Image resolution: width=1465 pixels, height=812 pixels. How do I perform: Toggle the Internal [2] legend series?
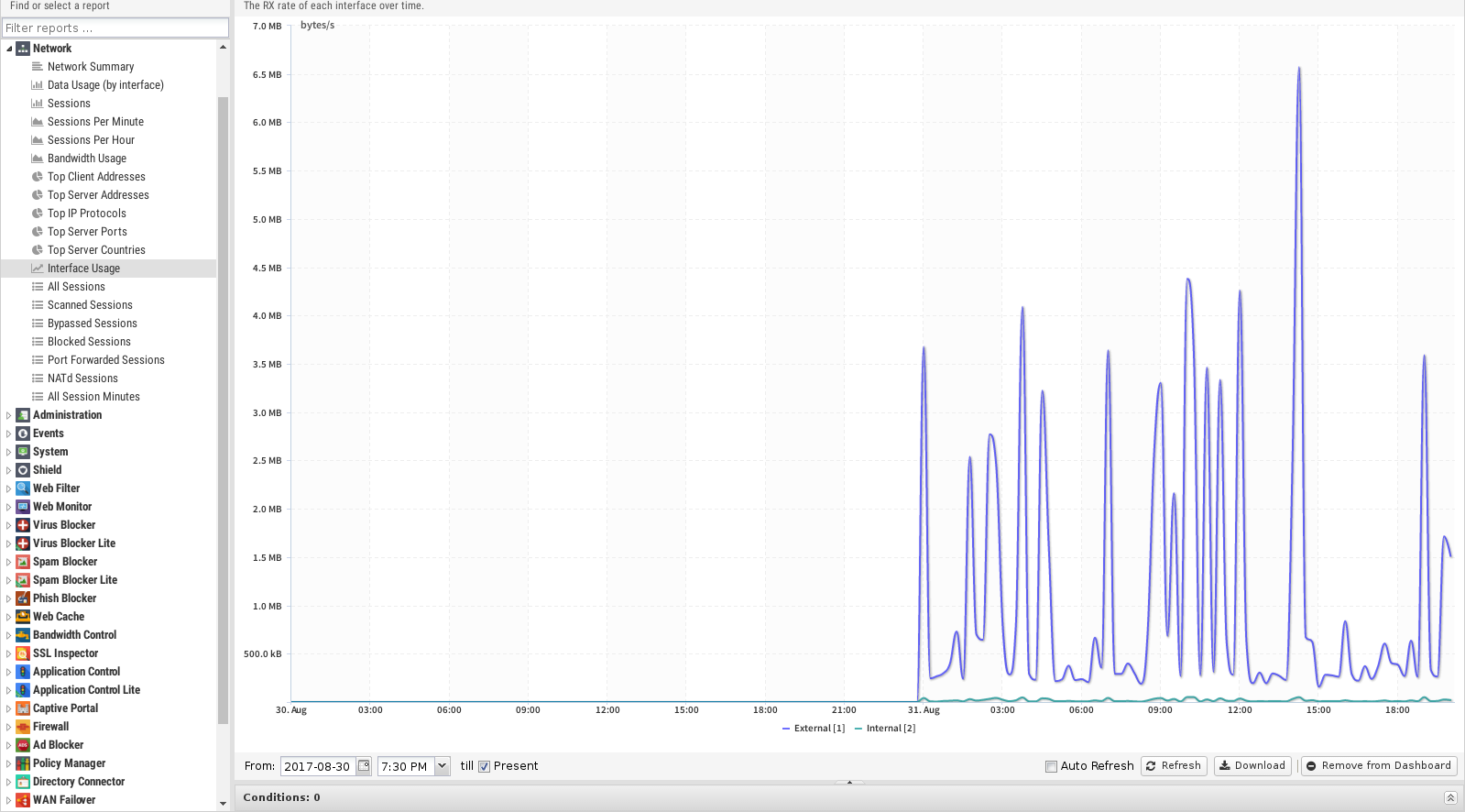click(x=885, y=729)
